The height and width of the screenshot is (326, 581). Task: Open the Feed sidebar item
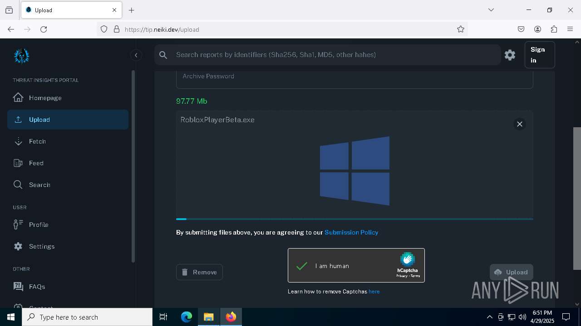coord(68,163)
